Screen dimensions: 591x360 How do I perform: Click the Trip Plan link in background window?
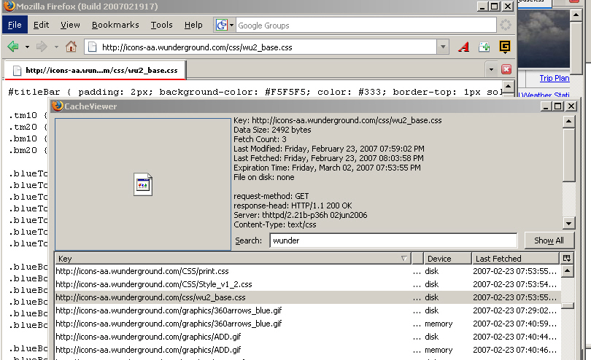coord(554,78)
